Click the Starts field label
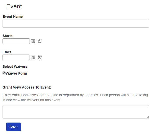The height and width of the screenshot is (136, 152). coord(8,36)
